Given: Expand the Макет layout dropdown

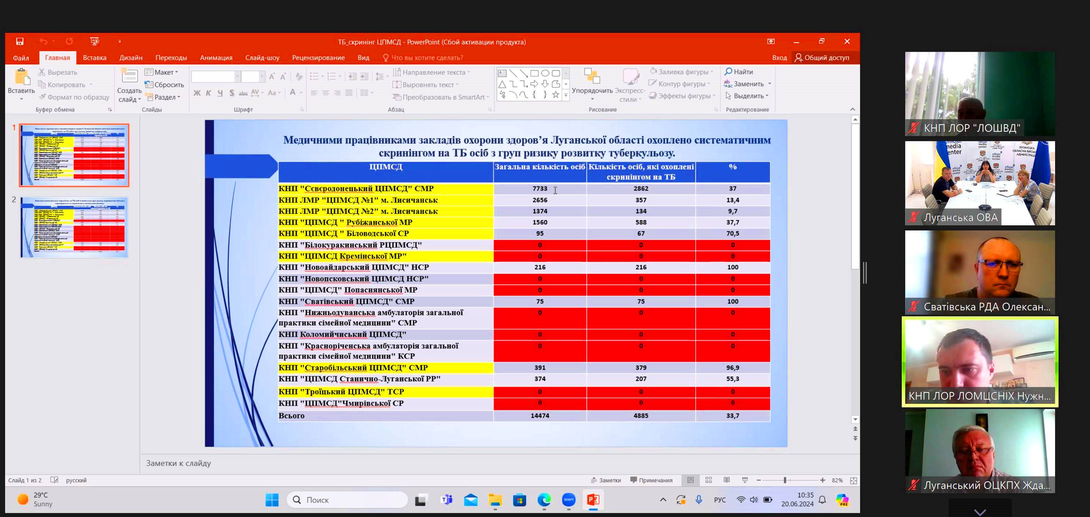Looking at the screenshot, I should (x=161, y=72).
